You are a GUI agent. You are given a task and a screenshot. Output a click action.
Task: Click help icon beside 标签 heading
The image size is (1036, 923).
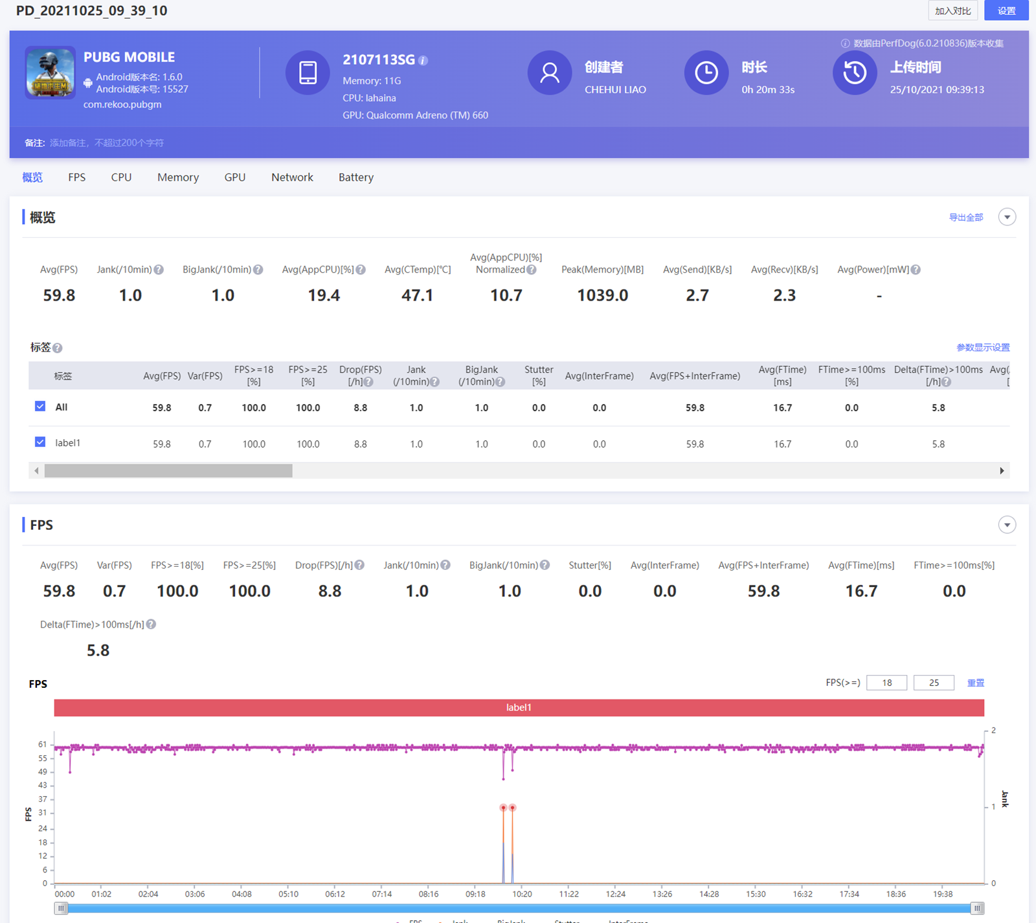(x=58, y=348)
